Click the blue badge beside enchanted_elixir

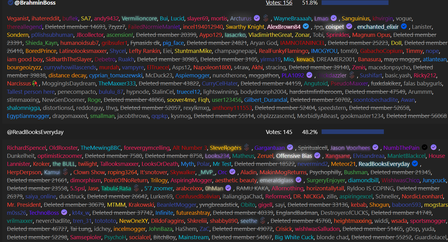[404, 27]
